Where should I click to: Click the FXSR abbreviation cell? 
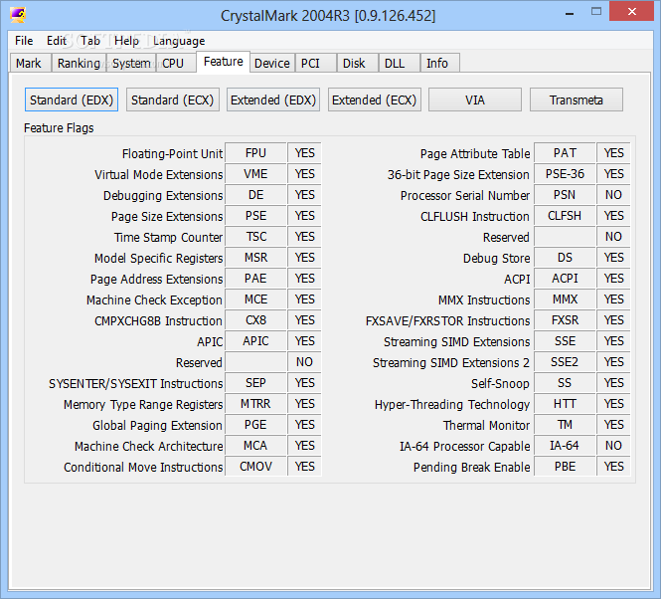tap(565, 320)
